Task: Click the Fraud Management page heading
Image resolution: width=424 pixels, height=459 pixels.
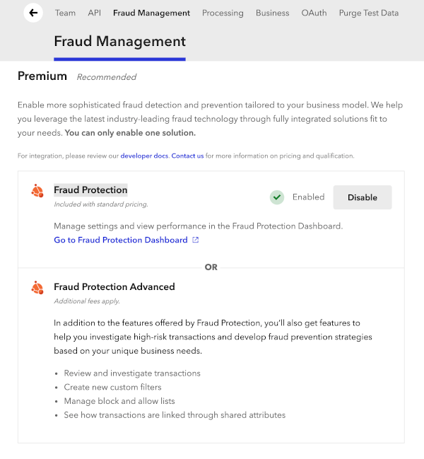Action: pyautogui.click(x=119, y=42)
